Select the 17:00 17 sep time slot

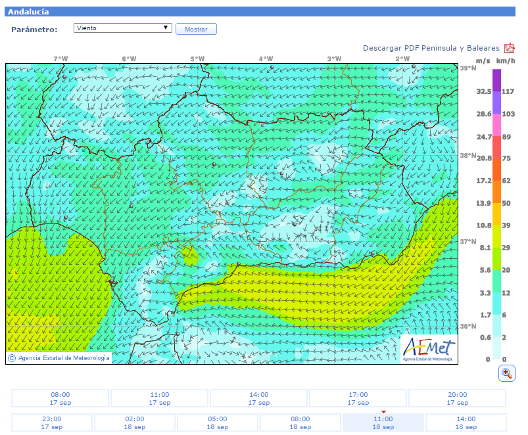point(358,398)
